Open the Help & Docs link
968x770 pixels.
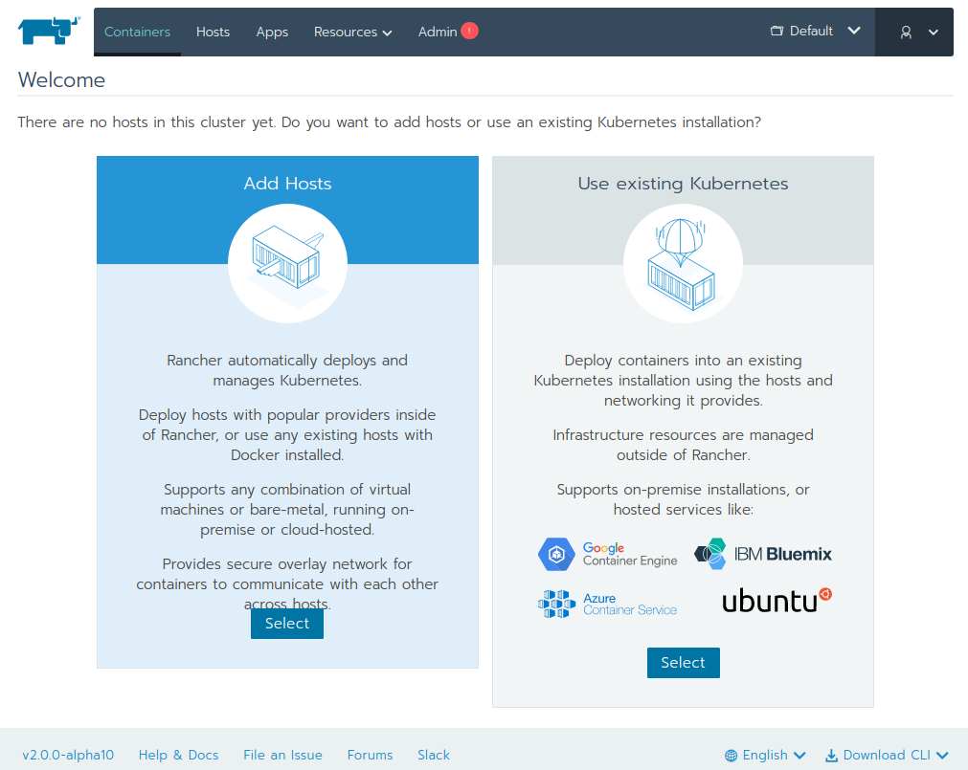tap(178, 755)
